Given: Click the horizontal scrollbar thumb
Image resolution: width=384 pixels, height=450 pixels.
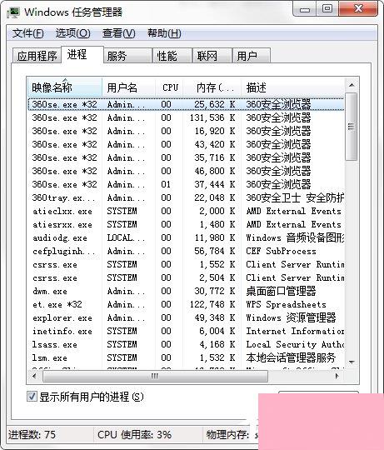Looking at the screenshot, I should click(x=155, y=376).
